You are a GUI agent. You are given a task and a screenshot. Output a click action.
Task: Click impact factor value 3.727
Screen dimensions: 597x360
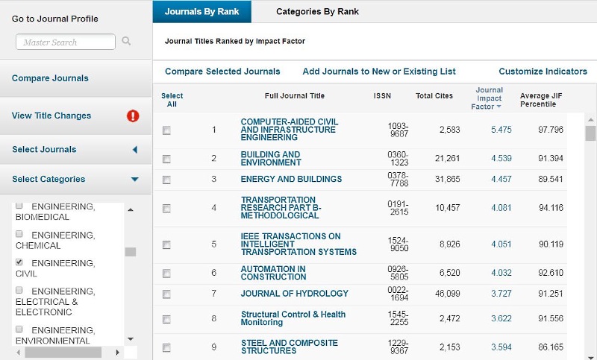(x=501, y=294)
